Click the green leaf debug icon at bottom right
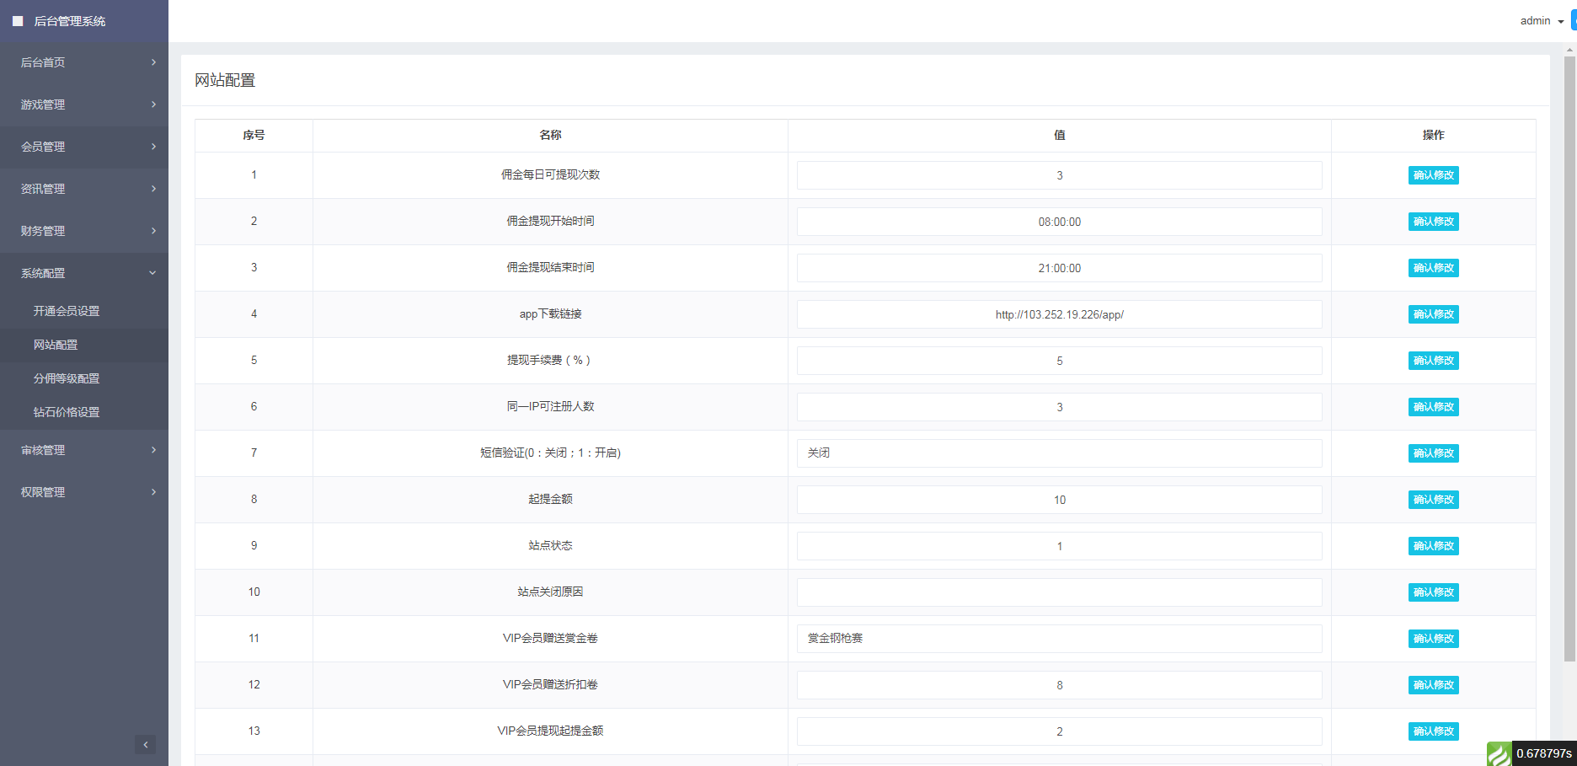This screenshot has height=766, width=1577. tap(1499, 753)
